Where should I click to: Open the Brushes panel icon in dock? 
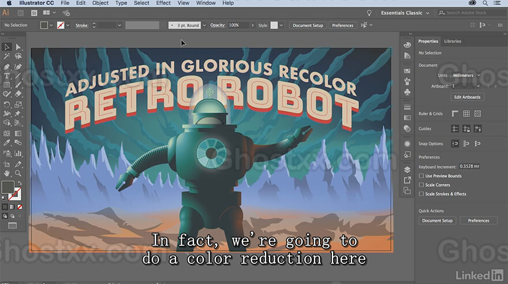pos(407,81)
